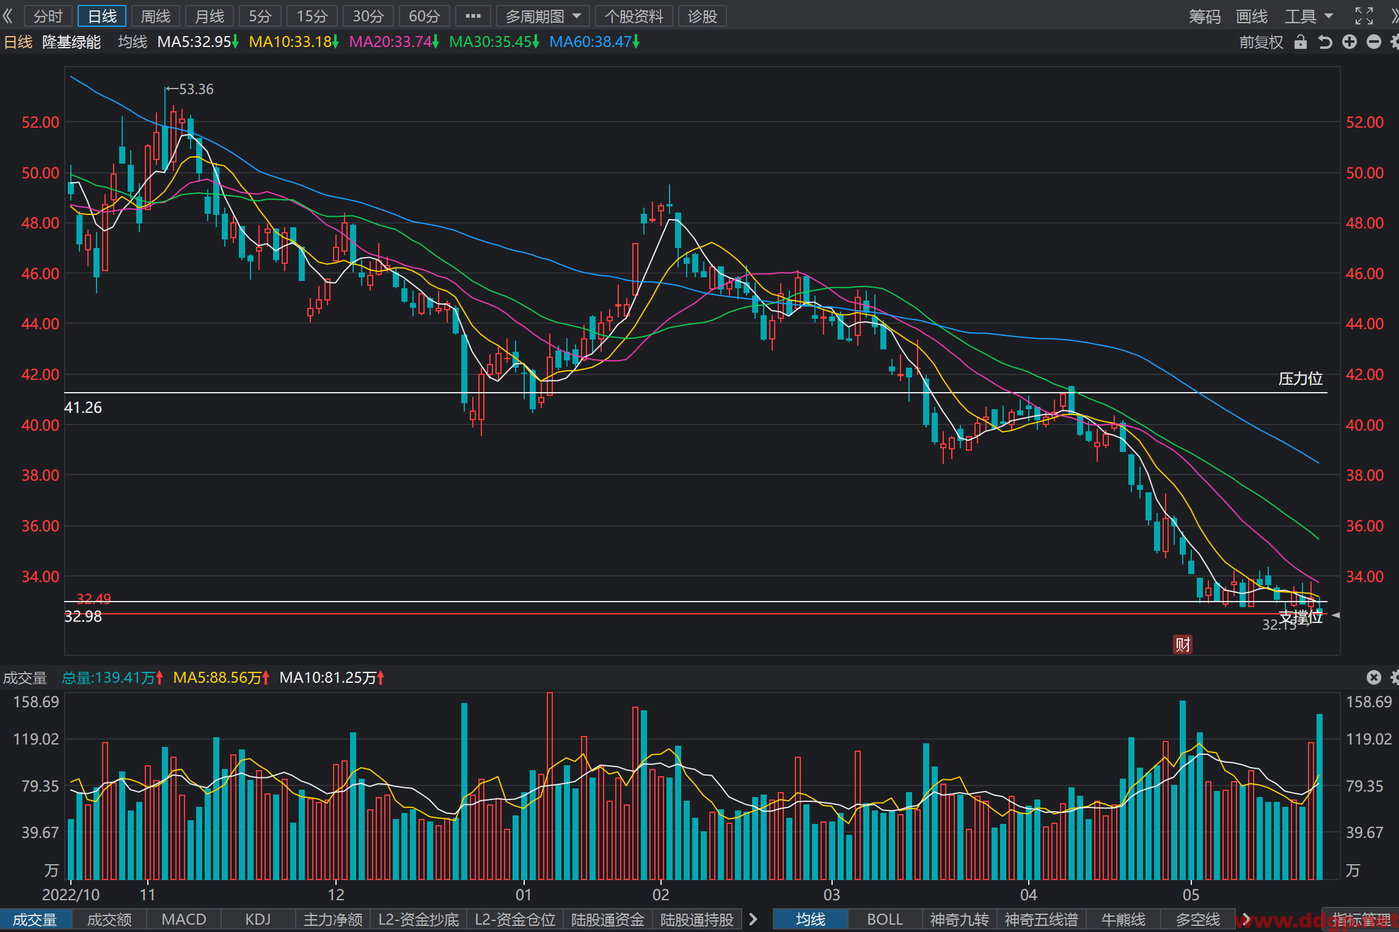Zoom in chart with plus icon
This screenshot has height=932, width=1399.
coord(1350,42)
